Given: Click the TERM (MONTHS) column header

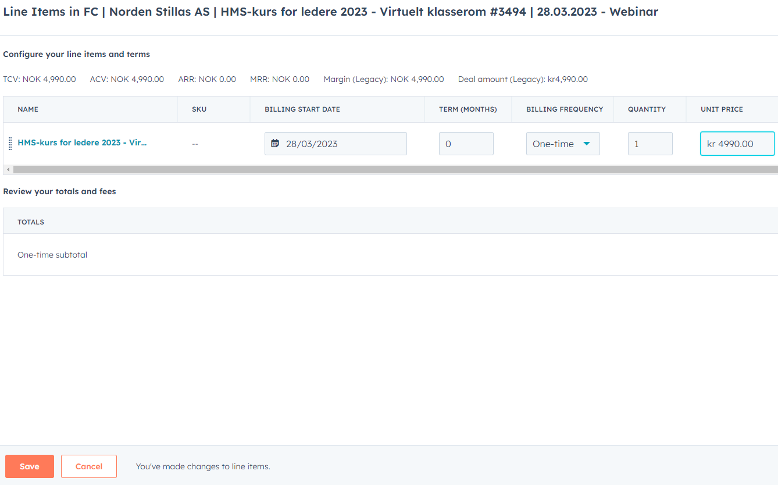Looking at the screenshot, I should coord(467,109).
